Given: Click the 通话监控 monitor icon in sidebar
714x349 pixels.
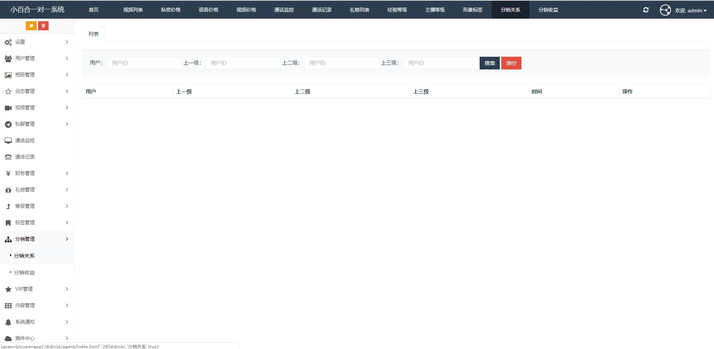Looking at the screenshot, I should pos(8,141).
